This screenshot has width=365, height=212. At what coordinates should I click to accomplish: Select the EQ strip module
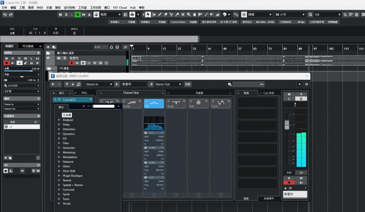pyautogui.click(x=154, y=104)
